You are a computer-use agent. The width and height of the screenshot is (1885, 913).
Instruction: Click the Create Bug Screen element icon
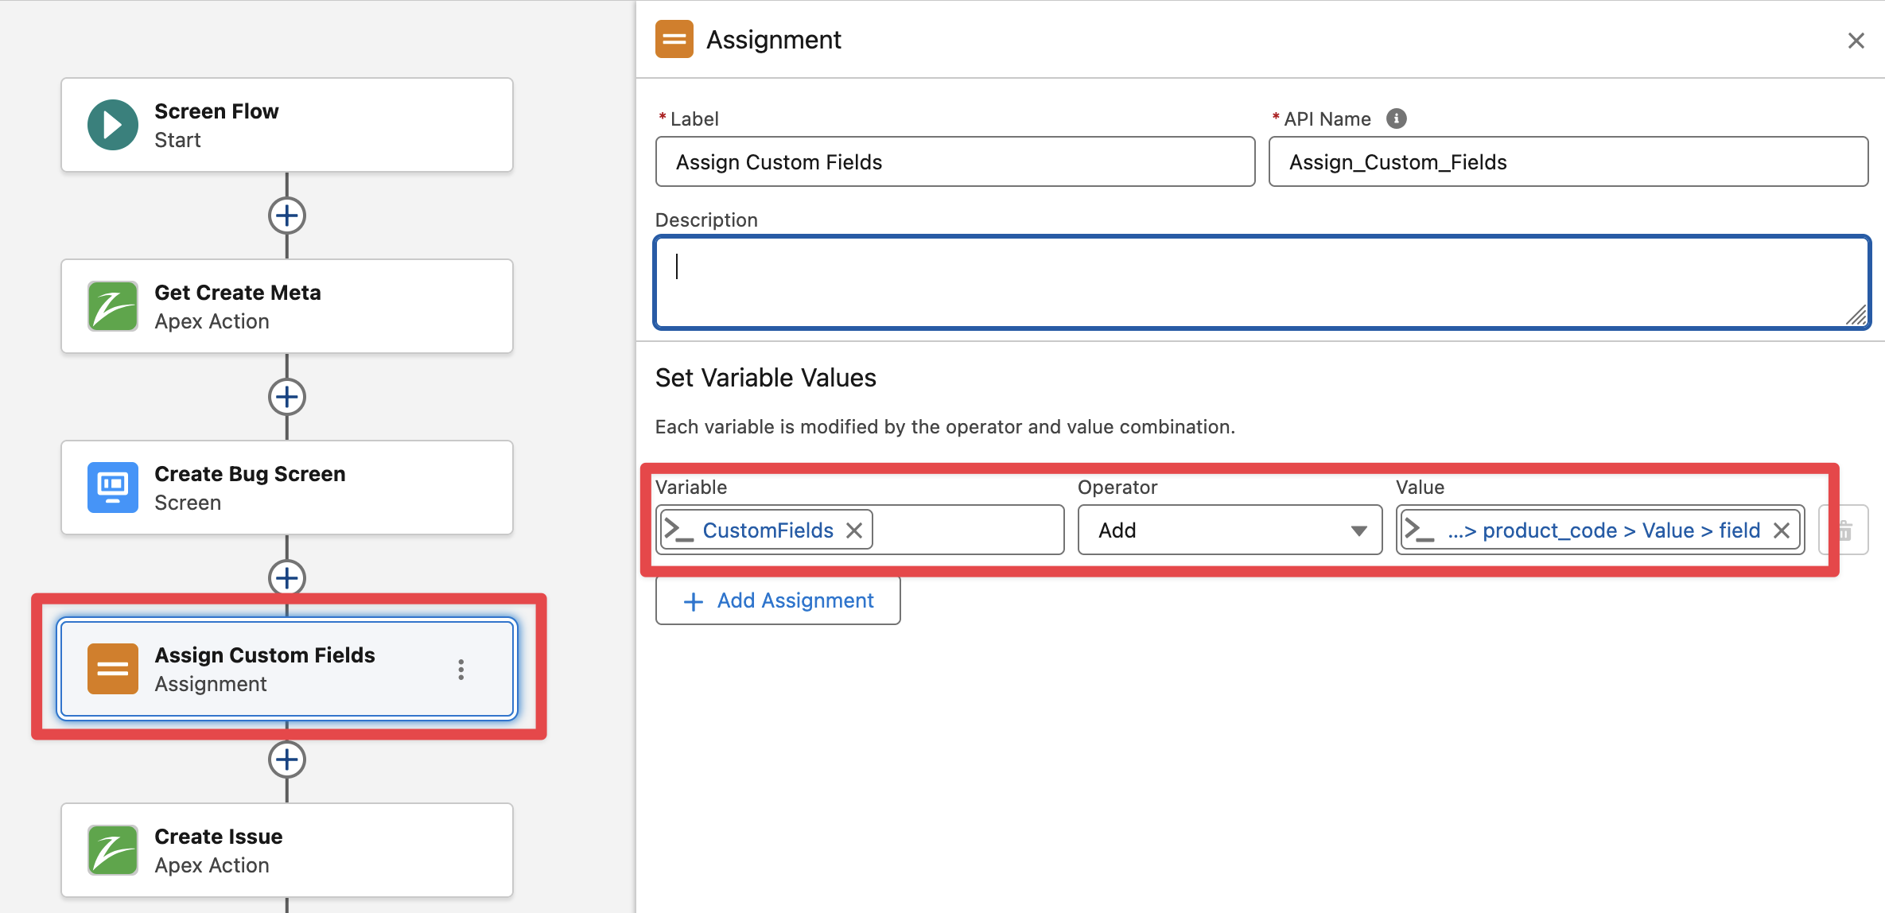112,488
